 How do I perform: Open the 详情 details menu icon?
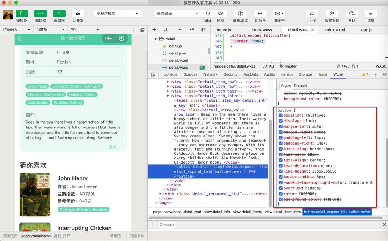point(371,14)
